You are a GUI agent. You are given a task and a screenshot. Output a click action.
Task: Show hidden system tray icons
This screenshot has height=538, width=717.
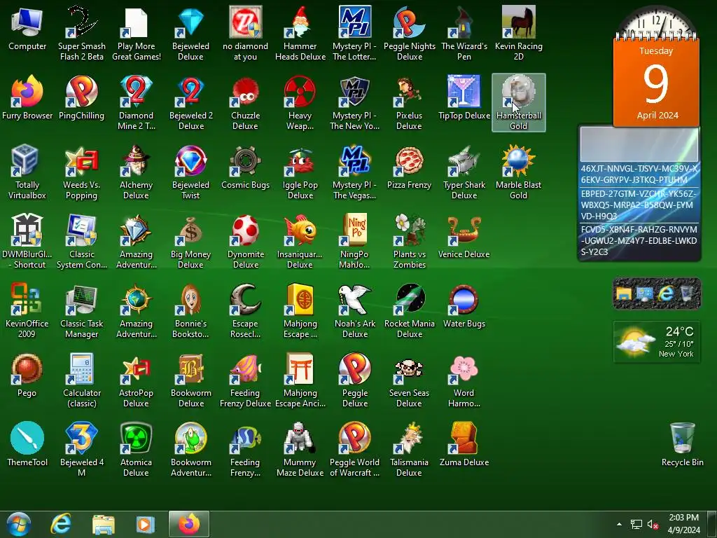[619, 524]
